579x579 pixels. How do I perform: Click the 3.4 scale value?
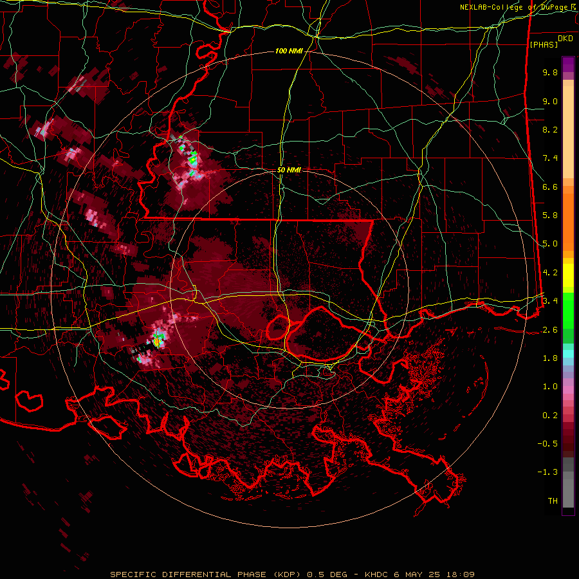(x=550, y=301)
